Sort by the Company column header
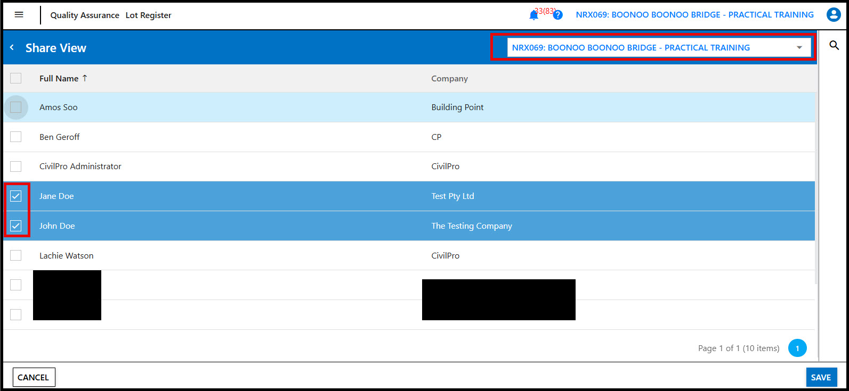849x391 pixels. pyautogui.click(x=449, y=79)
